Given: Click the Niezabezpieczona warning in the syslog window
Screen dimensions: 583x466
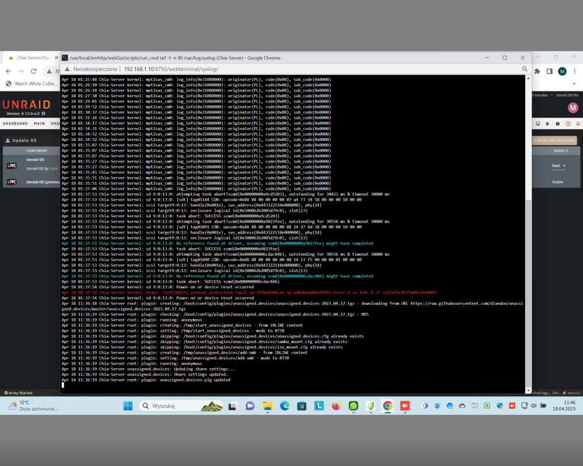Looking at the screenshot, I should pos(91,69).
